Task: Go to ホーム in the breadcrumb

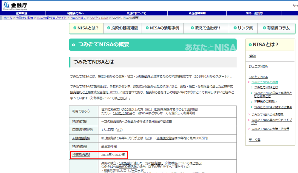Action: (8, 18)
